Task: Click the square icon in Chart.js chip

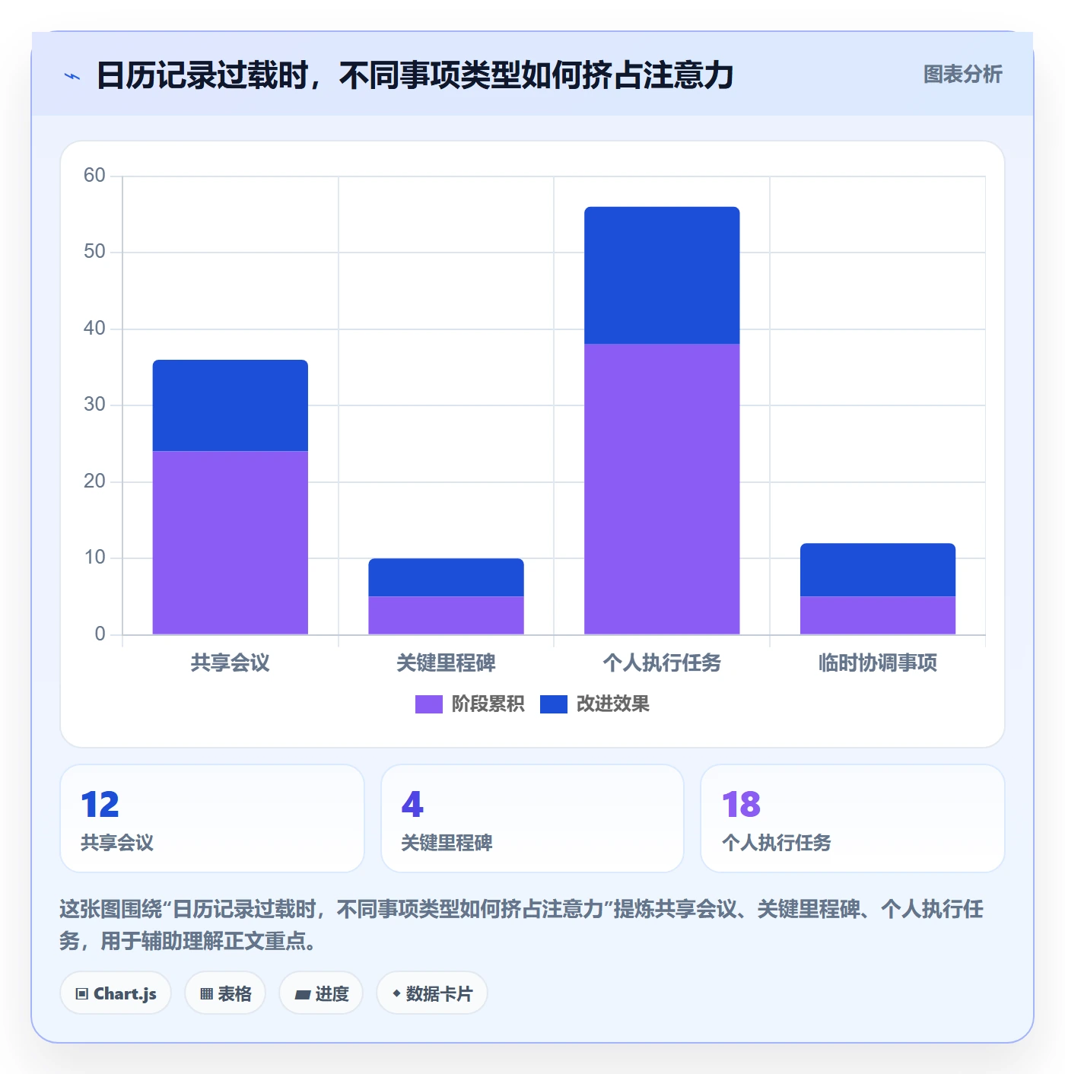Action: 82,994
